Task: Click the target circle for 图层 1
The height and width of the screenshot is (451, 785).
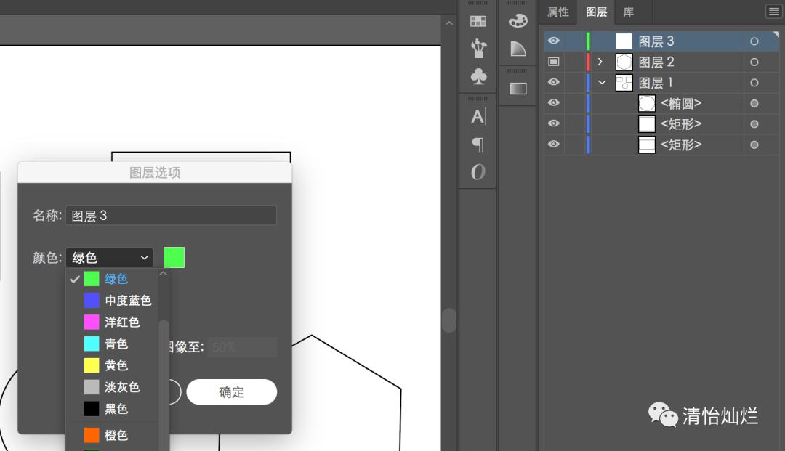Action: coord(754,83)
